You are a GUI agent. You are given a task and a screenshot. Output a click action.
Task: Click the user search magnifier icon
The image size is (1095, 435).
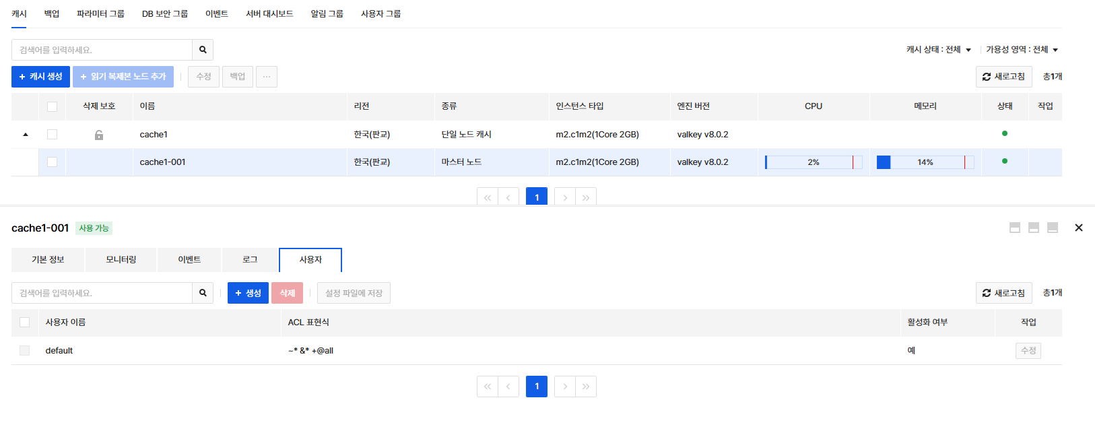pos(203,293)
